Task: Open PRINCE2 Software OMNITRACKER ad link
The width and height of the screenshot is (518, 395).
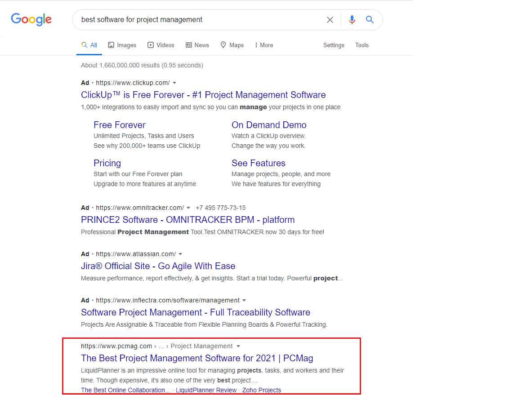Action: click(x=188, y=220)
